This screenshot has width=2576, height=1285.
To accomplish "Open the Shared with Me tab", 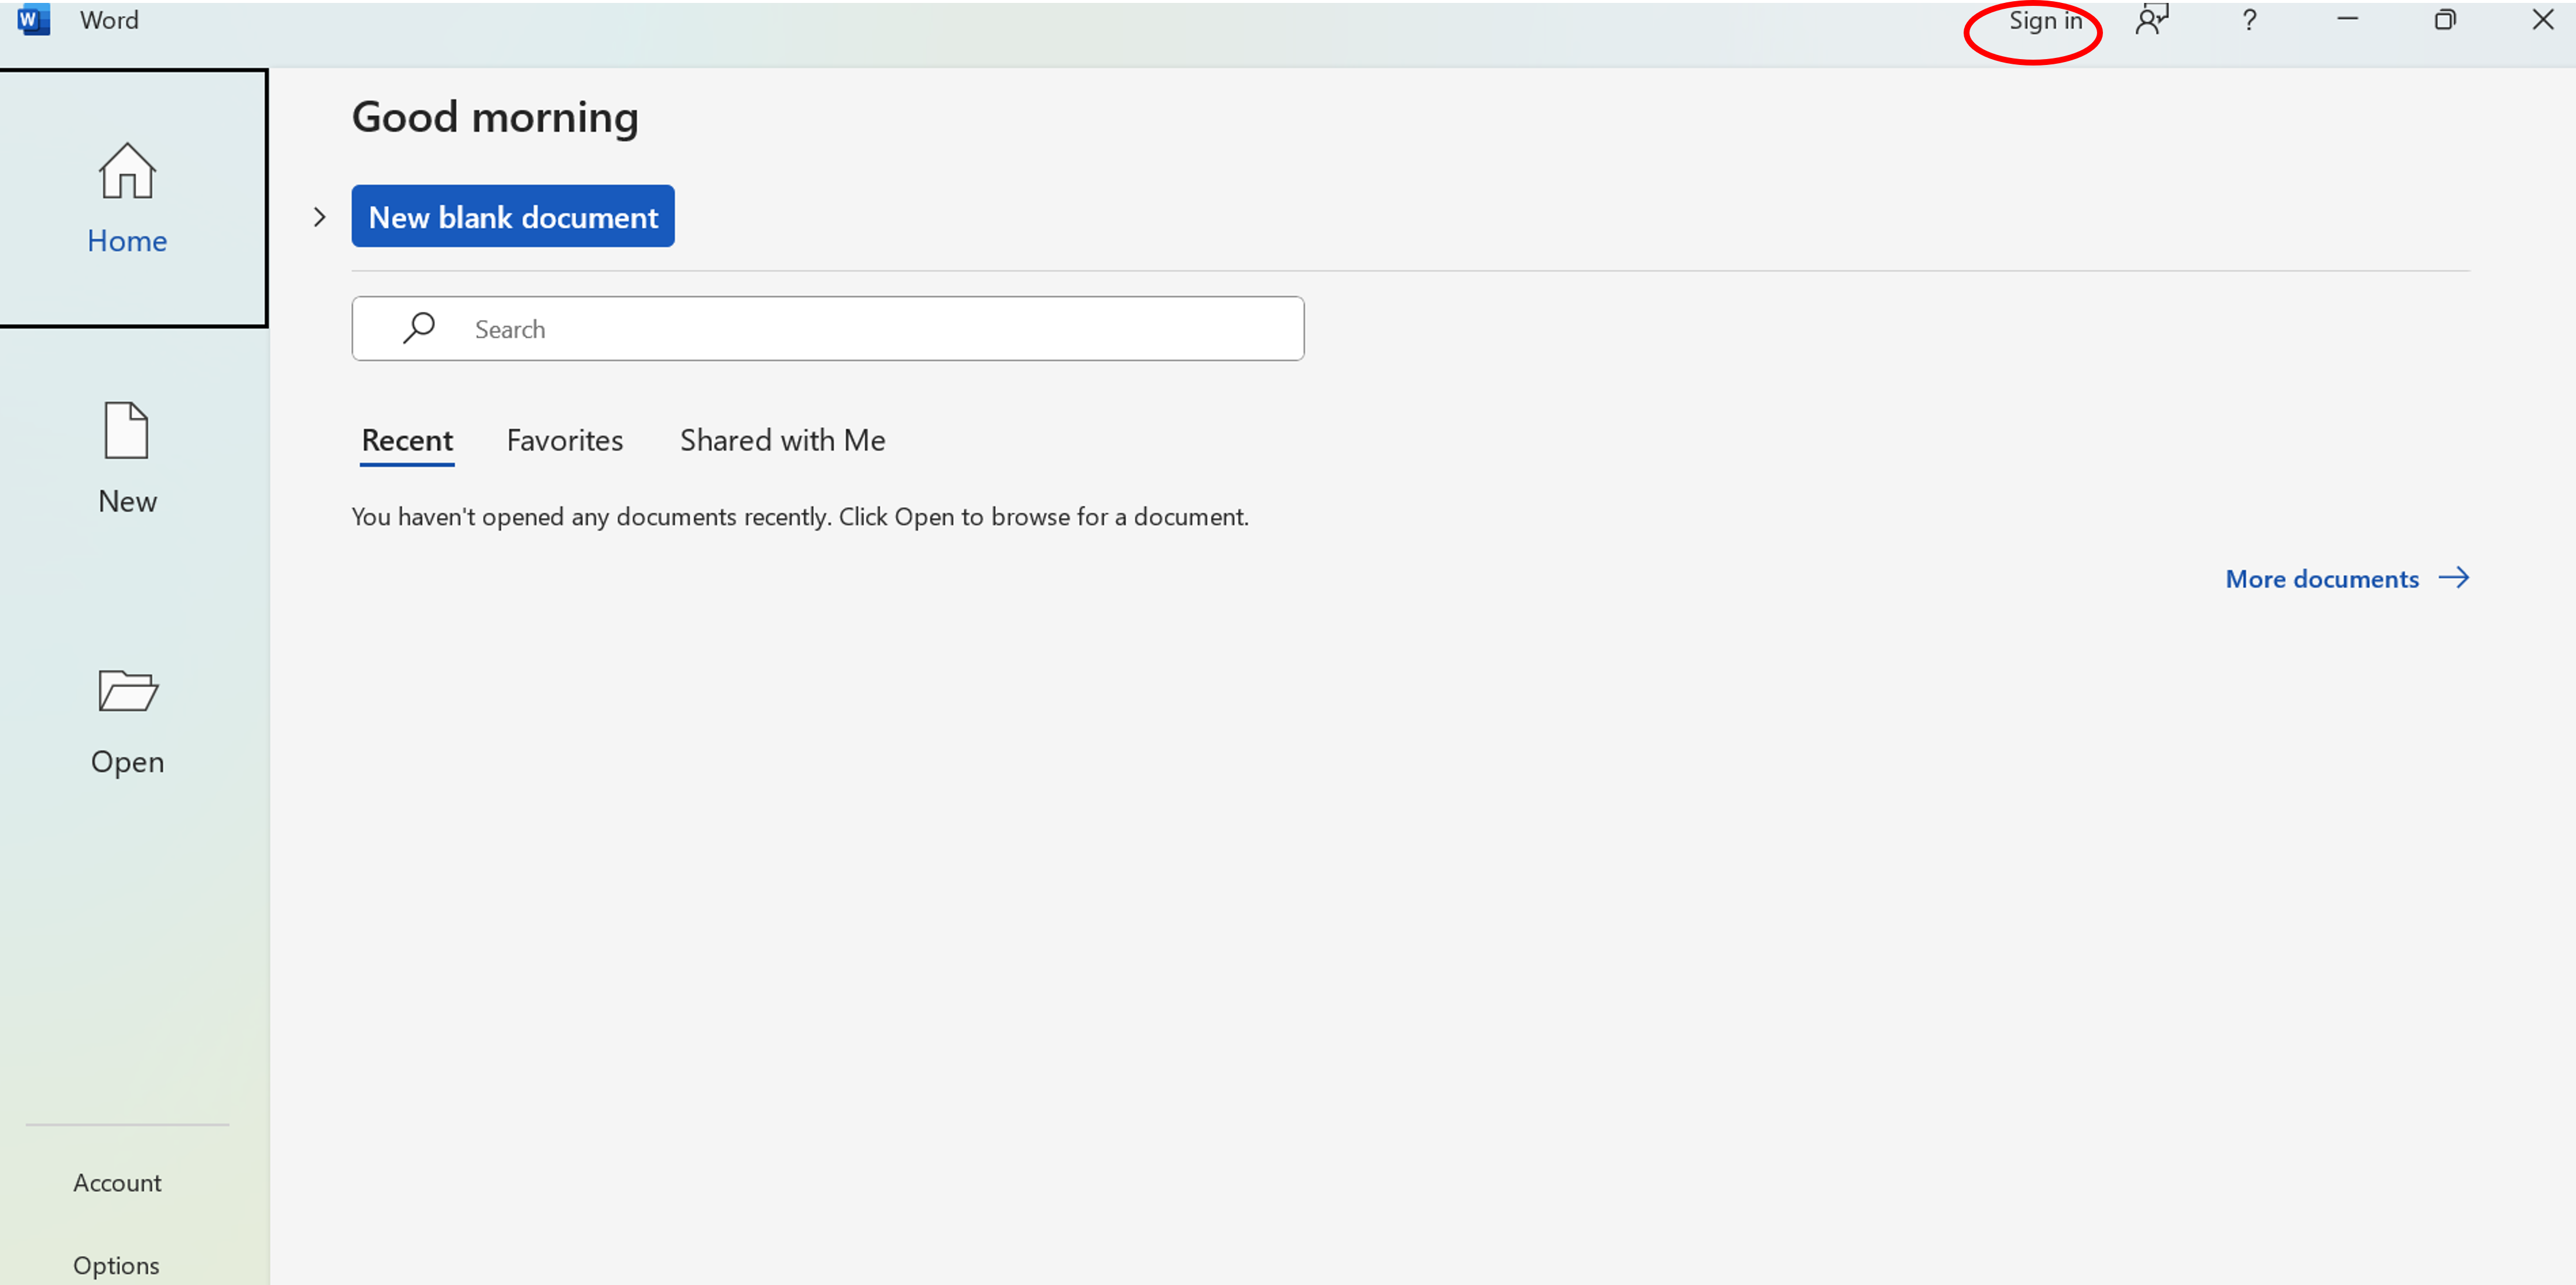I will tap(782, 441).
